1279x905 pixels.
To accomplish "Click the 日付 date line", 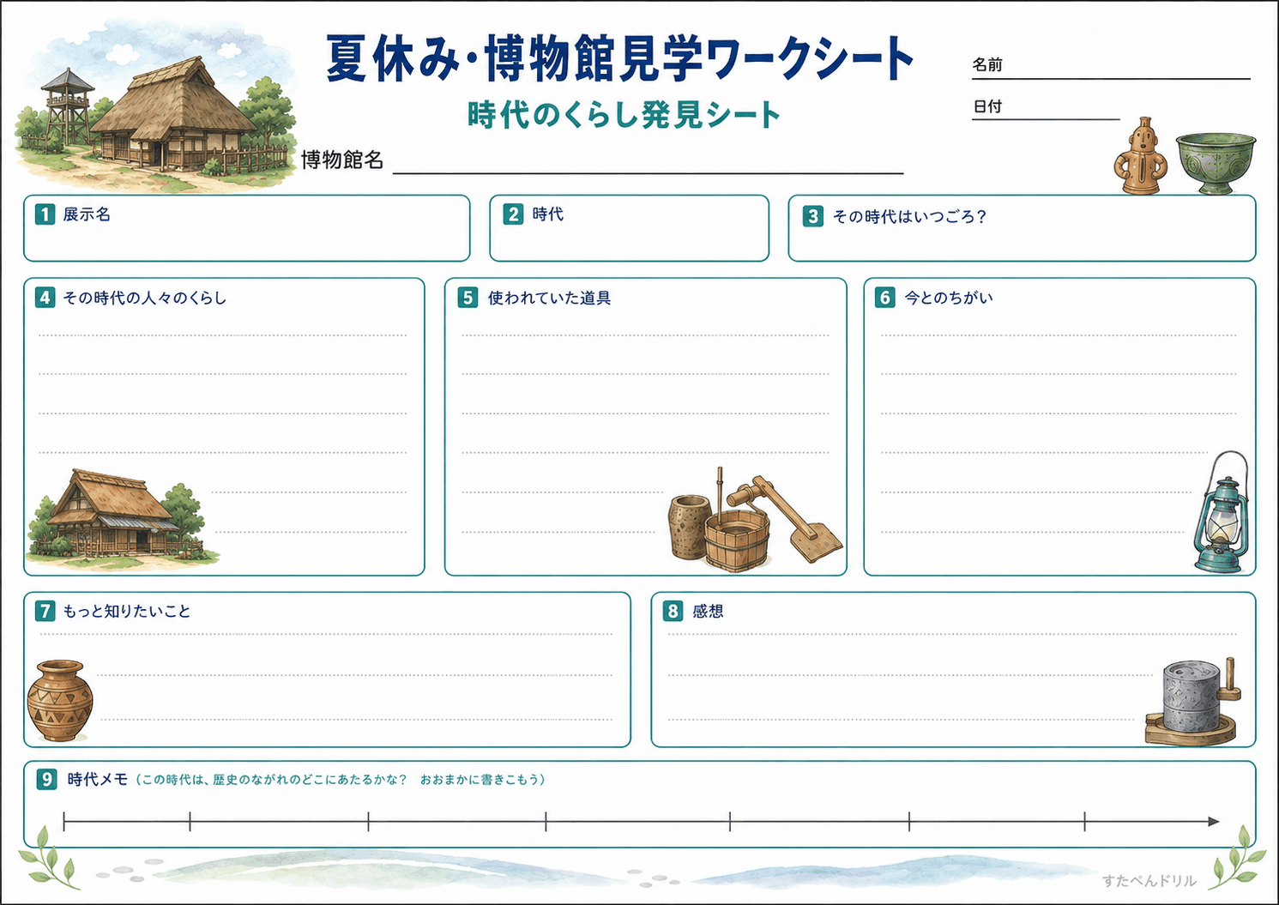I will tap(1046, 119).
